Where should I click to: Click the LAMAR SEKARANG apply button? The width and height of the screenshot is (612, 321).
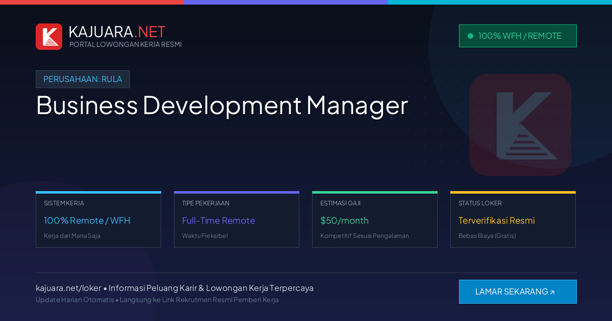click(518, 292)
